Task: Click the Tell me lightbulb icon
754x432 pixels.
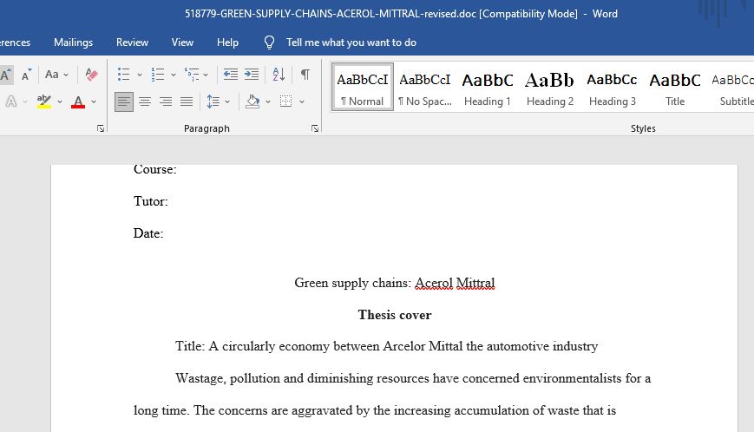Action: click(269, 43)
